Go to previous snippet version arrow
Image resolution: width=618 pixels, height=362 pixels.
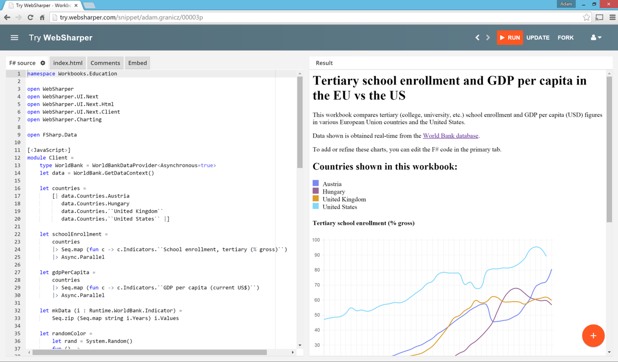click(478, 38)
